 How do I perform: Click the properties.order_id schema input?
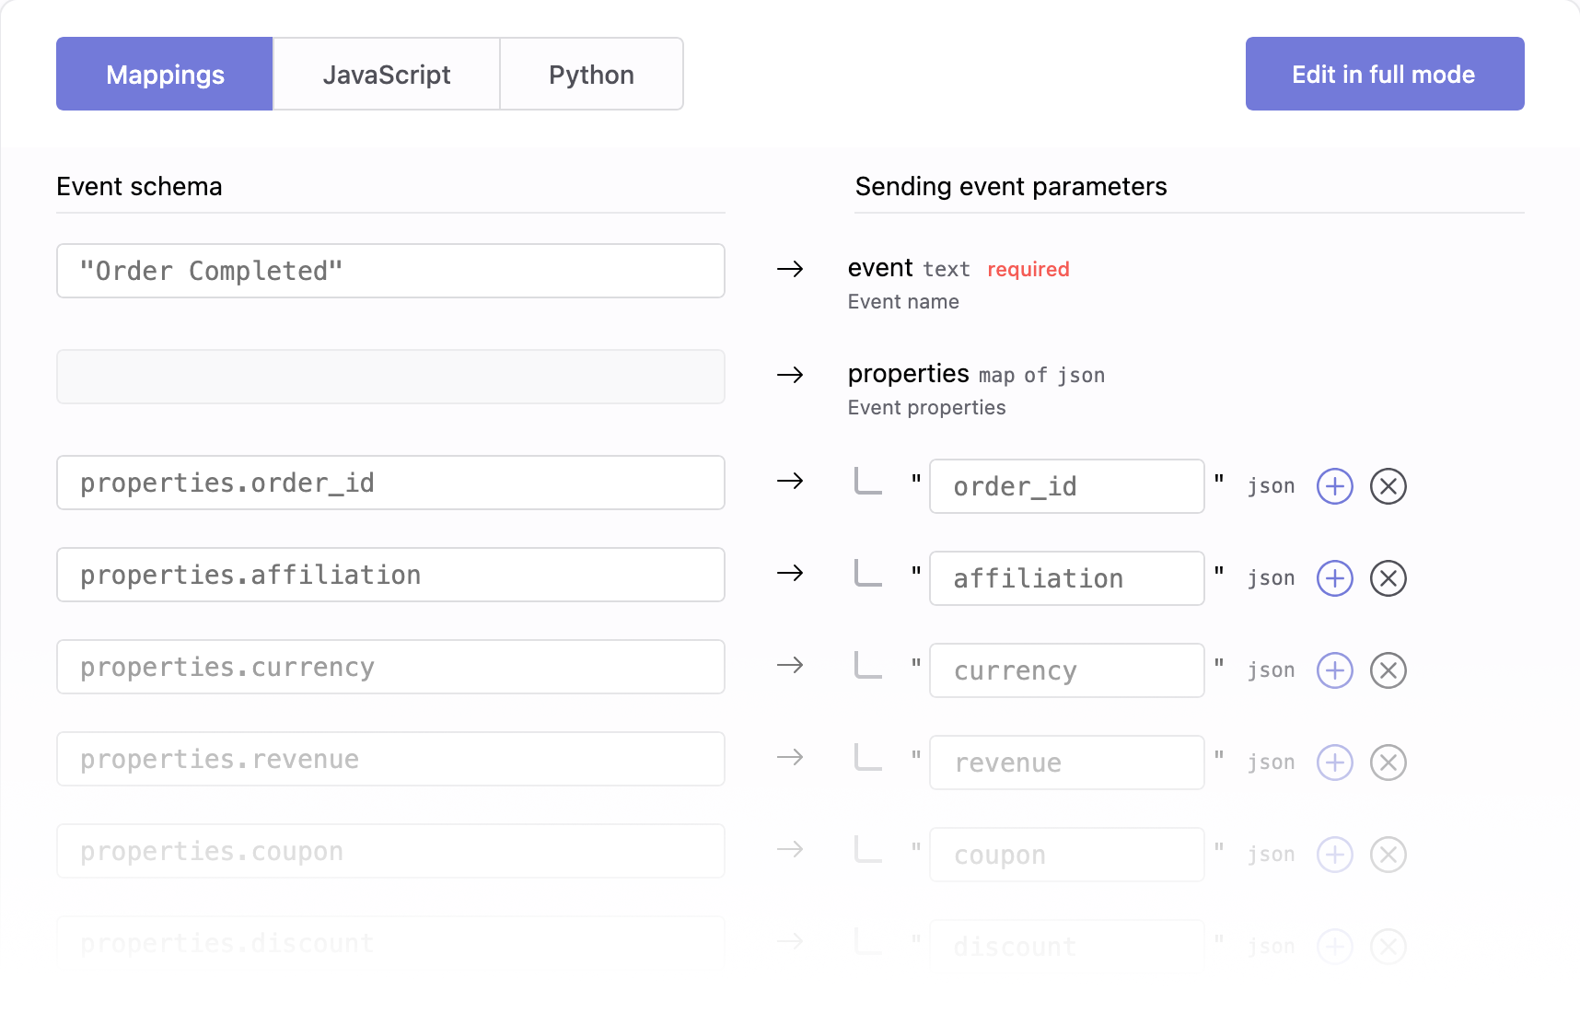(390, 483)
